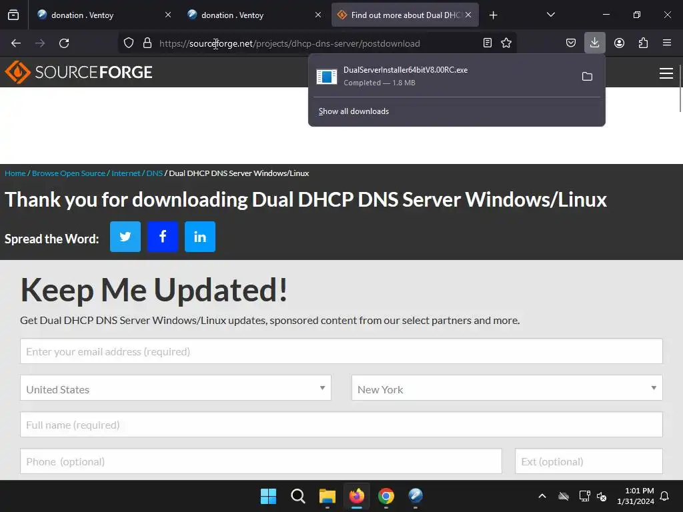Open the Firefox application menu
Screen dimensions: 683x512
(x=667, y=43)
